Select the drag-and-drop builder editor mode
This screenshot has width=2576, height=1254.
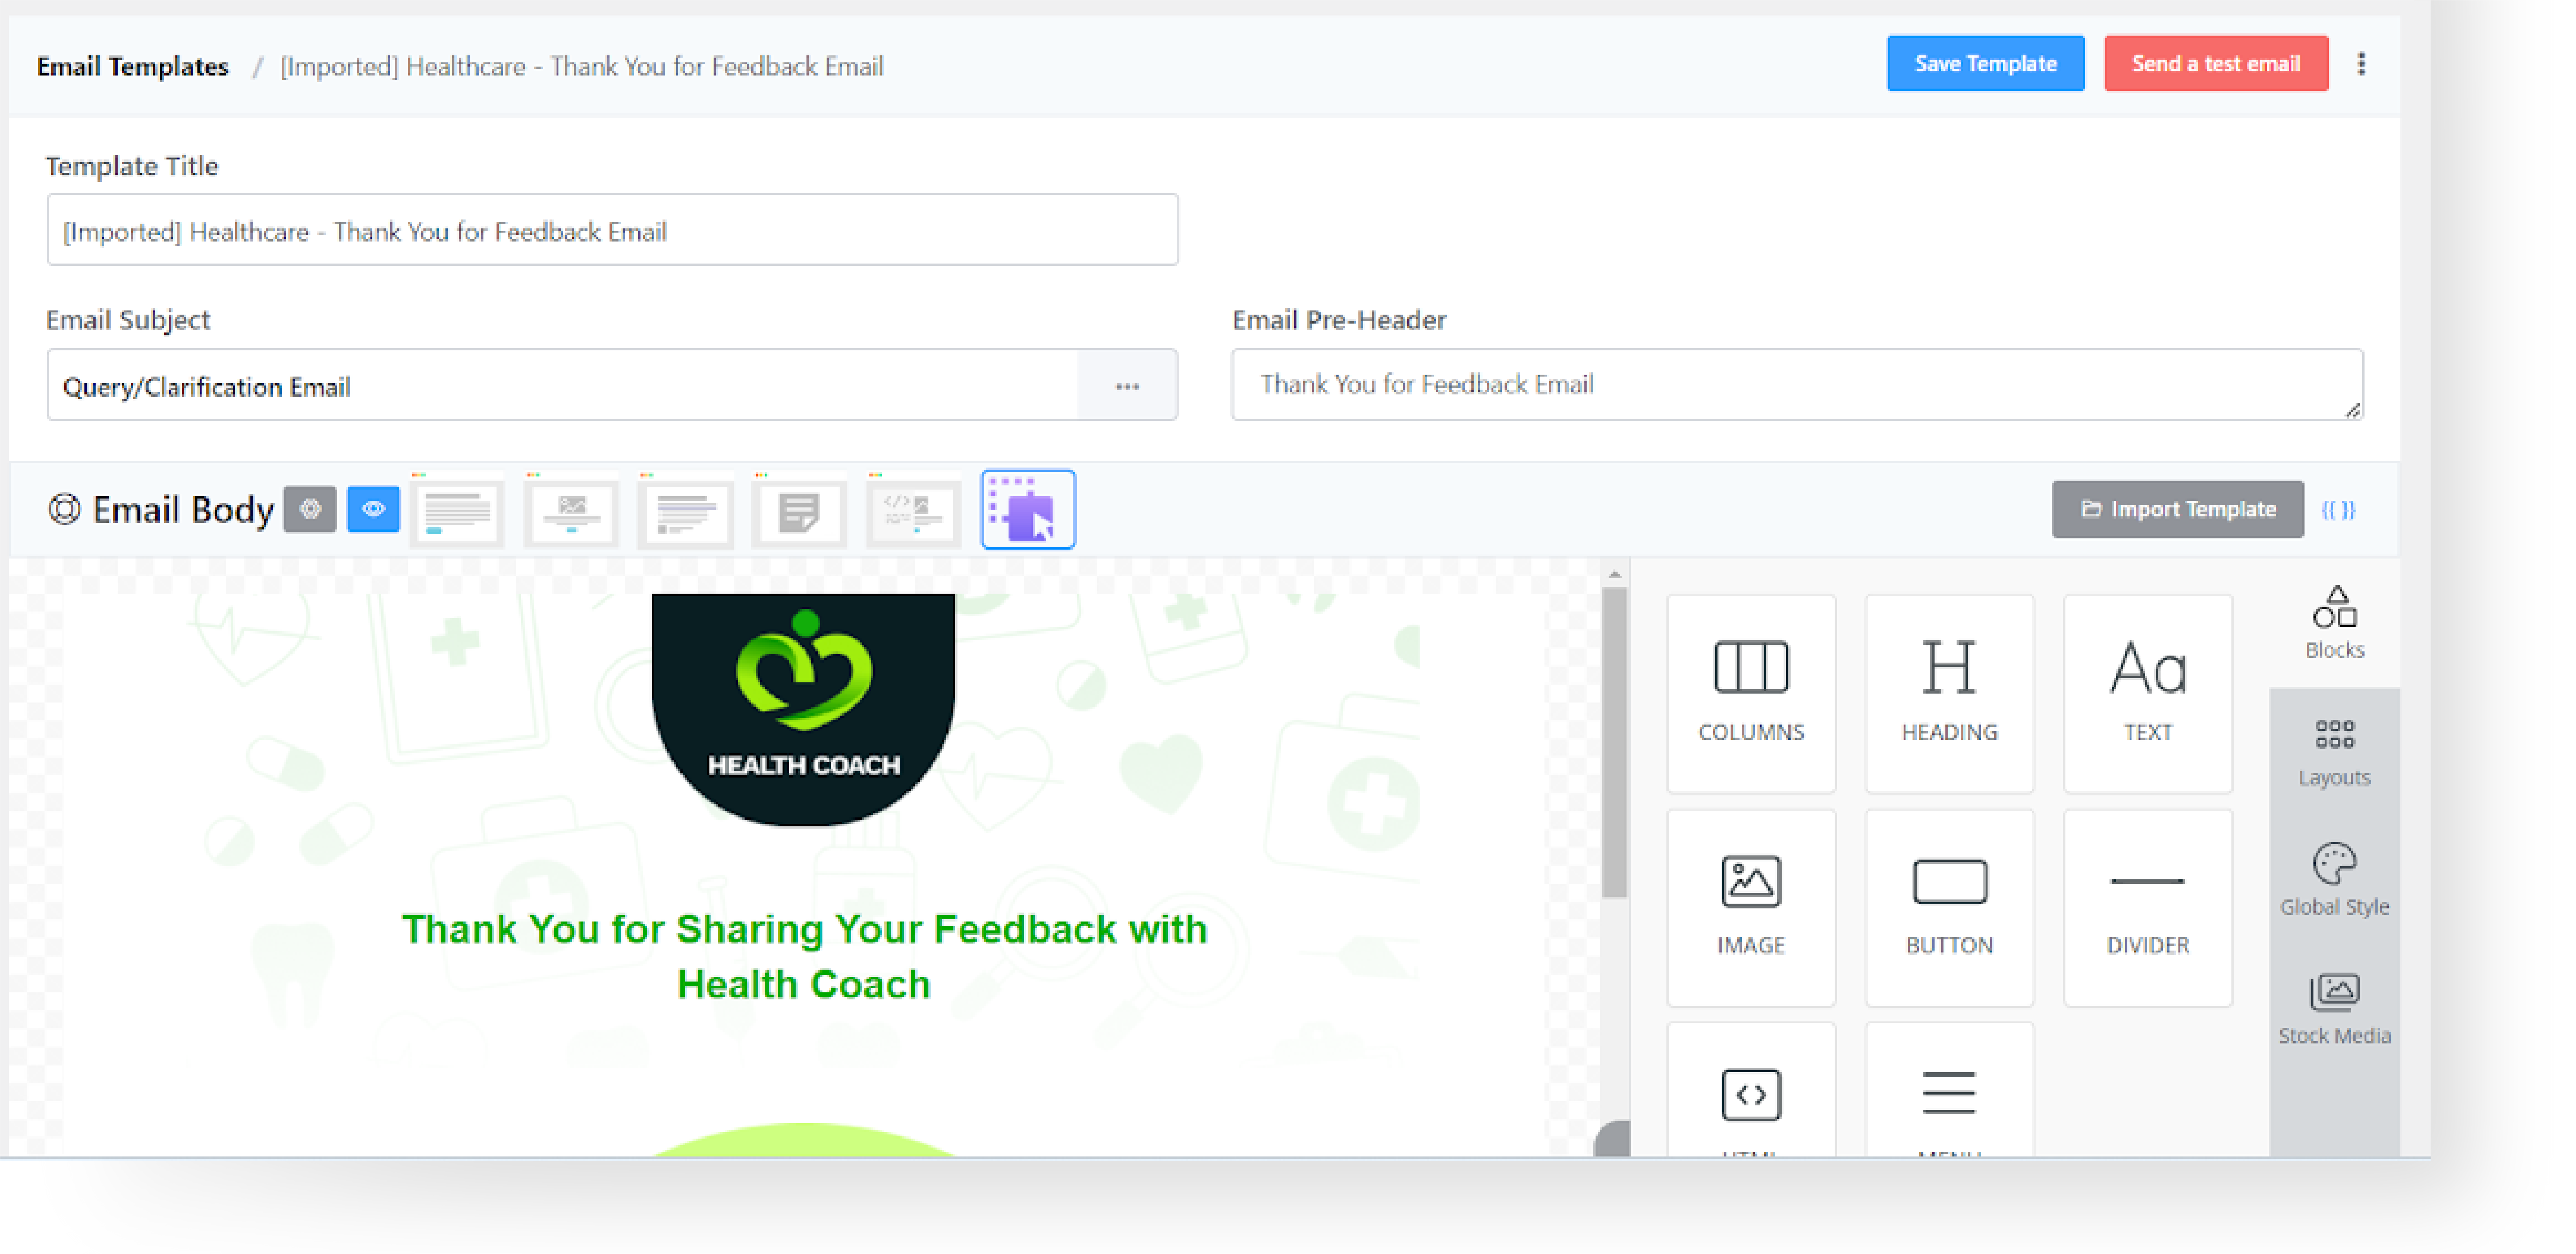coord(1027,509)
